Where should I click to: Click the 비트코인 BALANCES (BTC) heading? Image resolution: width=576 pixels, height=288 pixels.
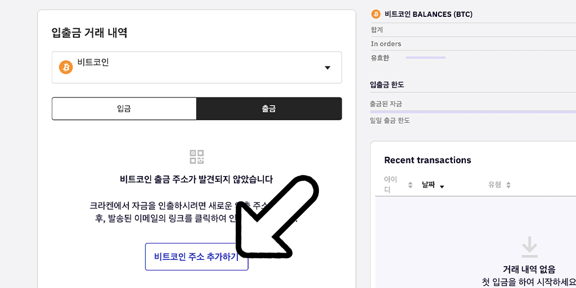tap(428, 14)
